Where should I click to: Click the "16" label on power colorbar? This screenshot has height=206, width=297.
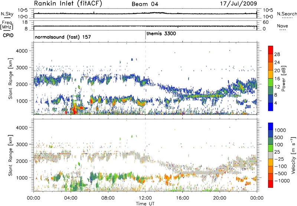277,79
